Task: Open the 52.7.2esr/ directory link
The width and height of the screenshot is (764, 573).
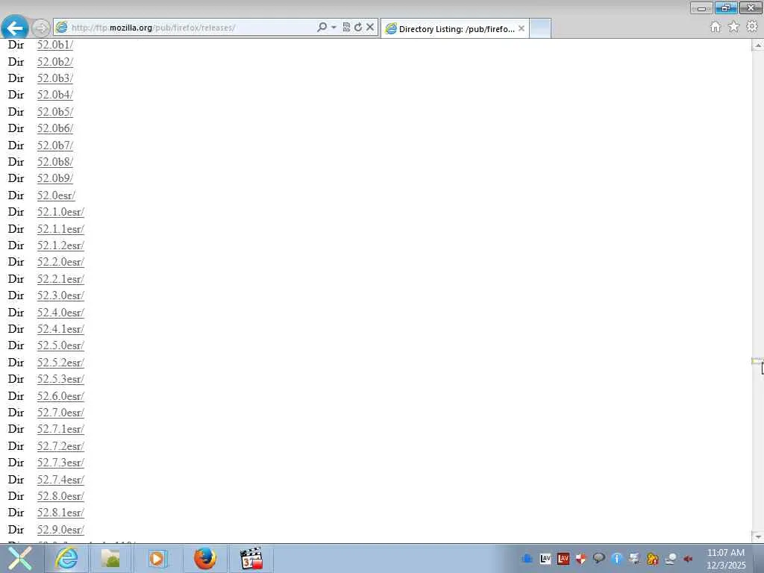Action: point(60,446)
